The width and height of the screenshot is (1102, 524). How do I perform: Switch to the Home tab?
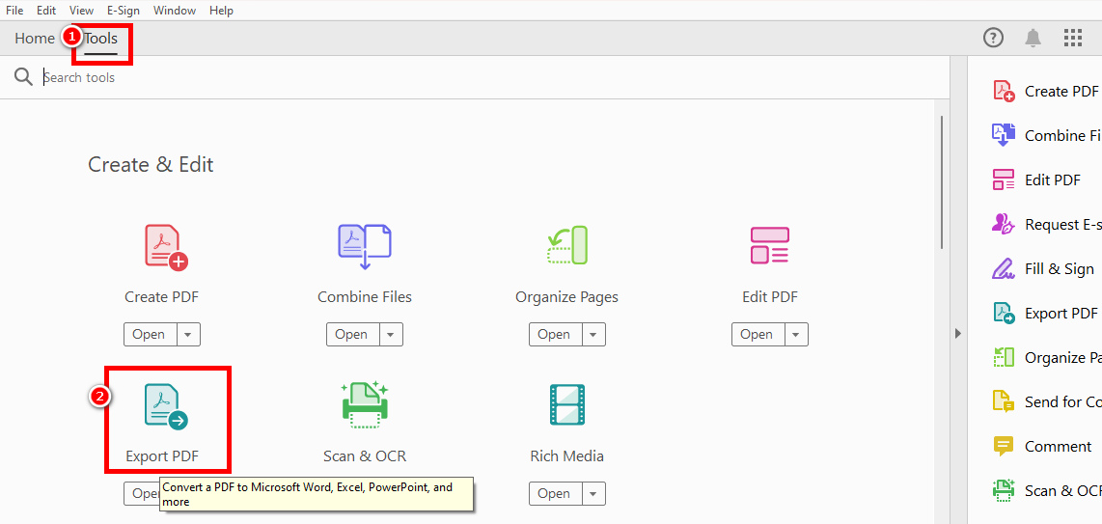(35, 39)
